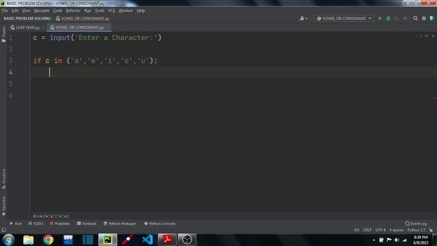Viewport: 437px width, 246px height.
Task: Close the VOWEL OR CONSONANT.py tab
Action: (x=108, y=27)
